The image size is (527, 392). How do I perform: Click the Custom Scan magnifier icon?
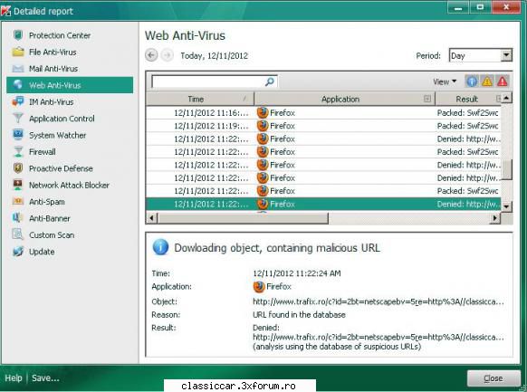(x=18, y=234)
